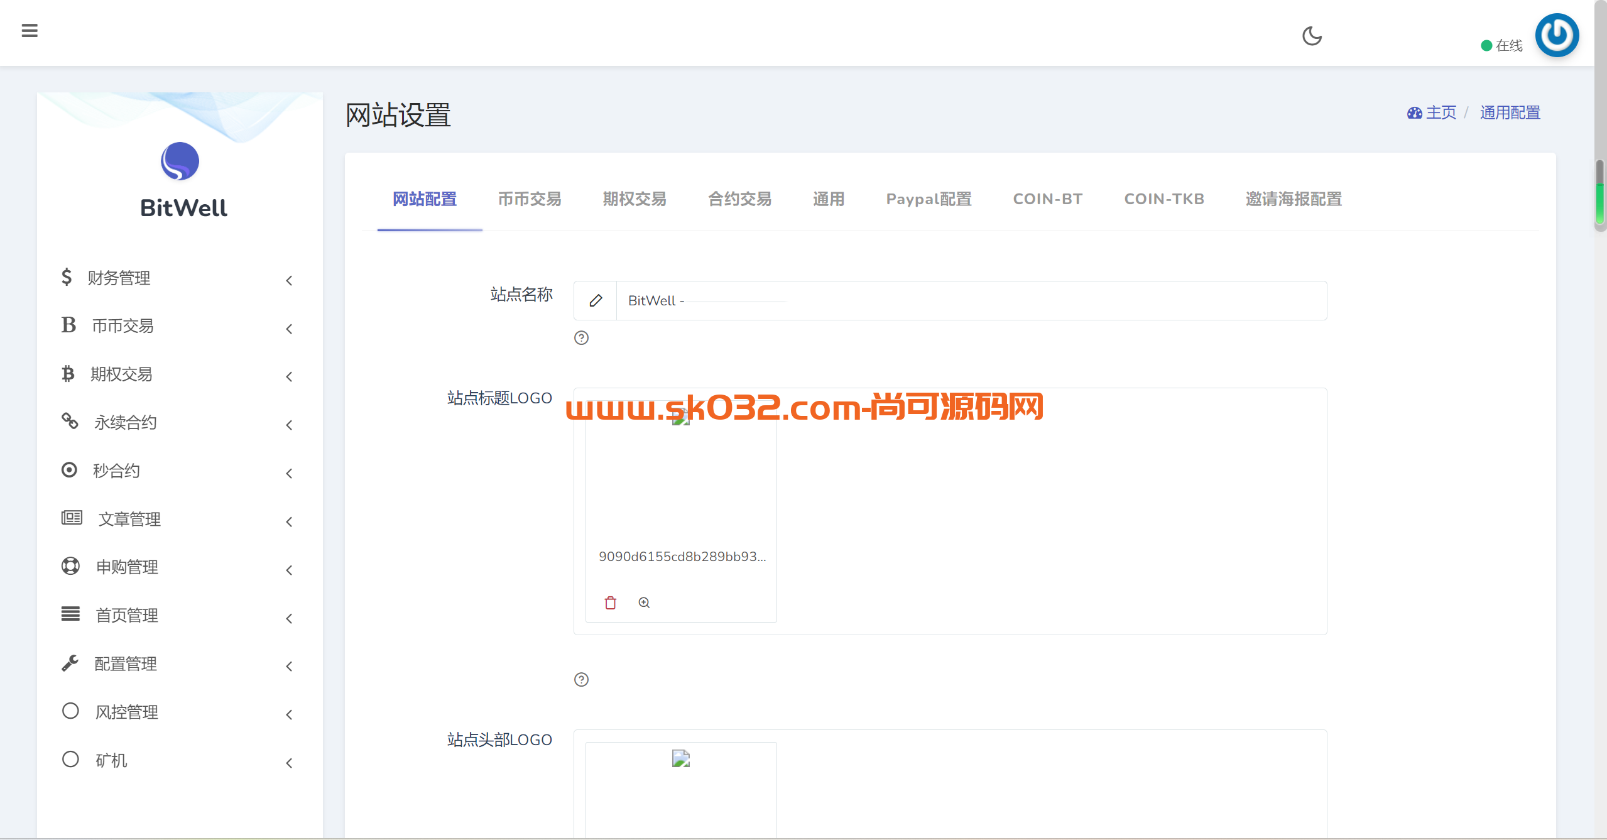The height and width of the screenshot is (840, 1607).
Task: Click the dollar icon for 财务管理
Action: pyautogui.click(x=67, y=276)
